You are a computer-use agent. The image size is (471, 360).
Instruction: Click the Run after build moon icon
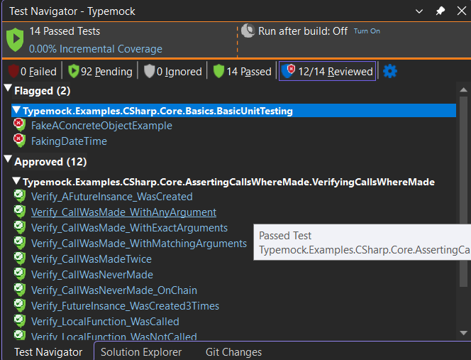pos(248,31)
